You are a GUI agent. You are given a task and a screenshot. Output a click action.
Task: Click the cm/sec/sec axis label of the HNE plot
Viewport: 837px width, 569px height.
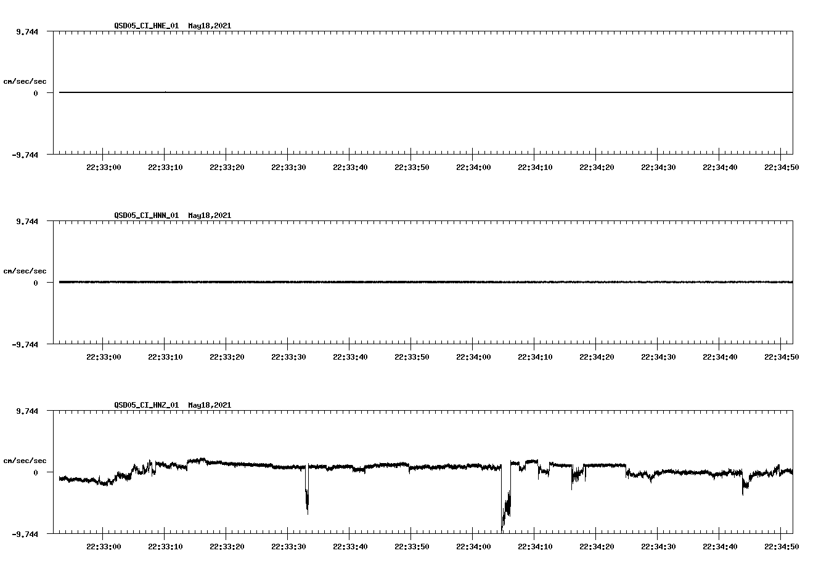tap(26, 81)
